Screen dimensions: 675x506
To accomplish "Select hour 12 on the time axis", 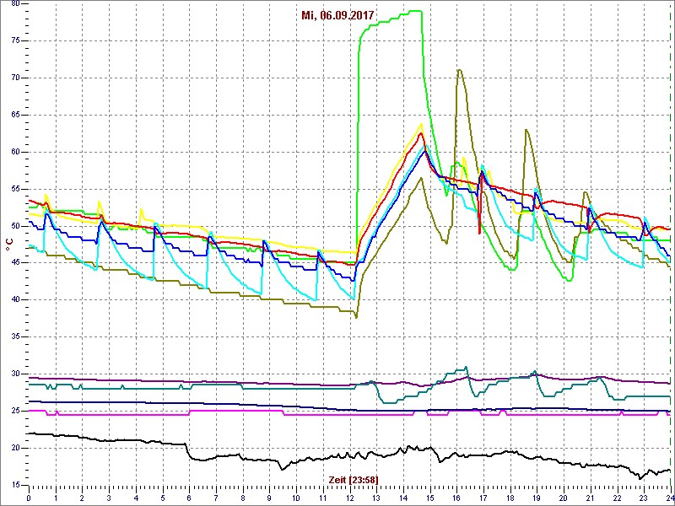I will [349, 498].
